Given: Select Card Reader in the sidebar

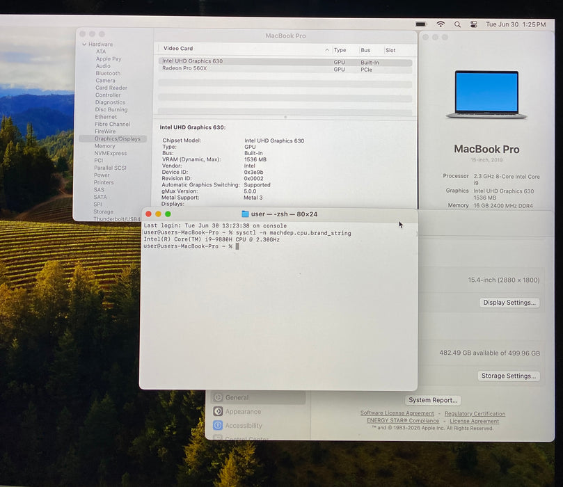Looking at the screenshot, I should [111, 88].
